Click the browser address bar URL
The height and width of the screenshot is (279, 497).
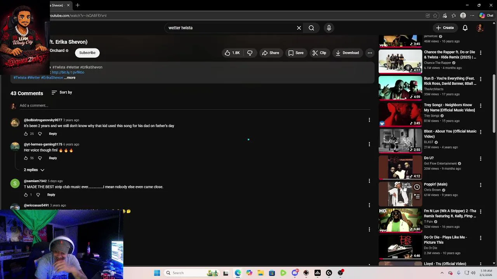coord(78,15)
